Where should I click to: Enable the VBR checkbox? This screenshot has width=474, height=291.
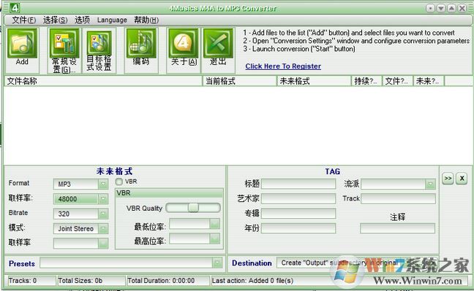tap(118, 182)
